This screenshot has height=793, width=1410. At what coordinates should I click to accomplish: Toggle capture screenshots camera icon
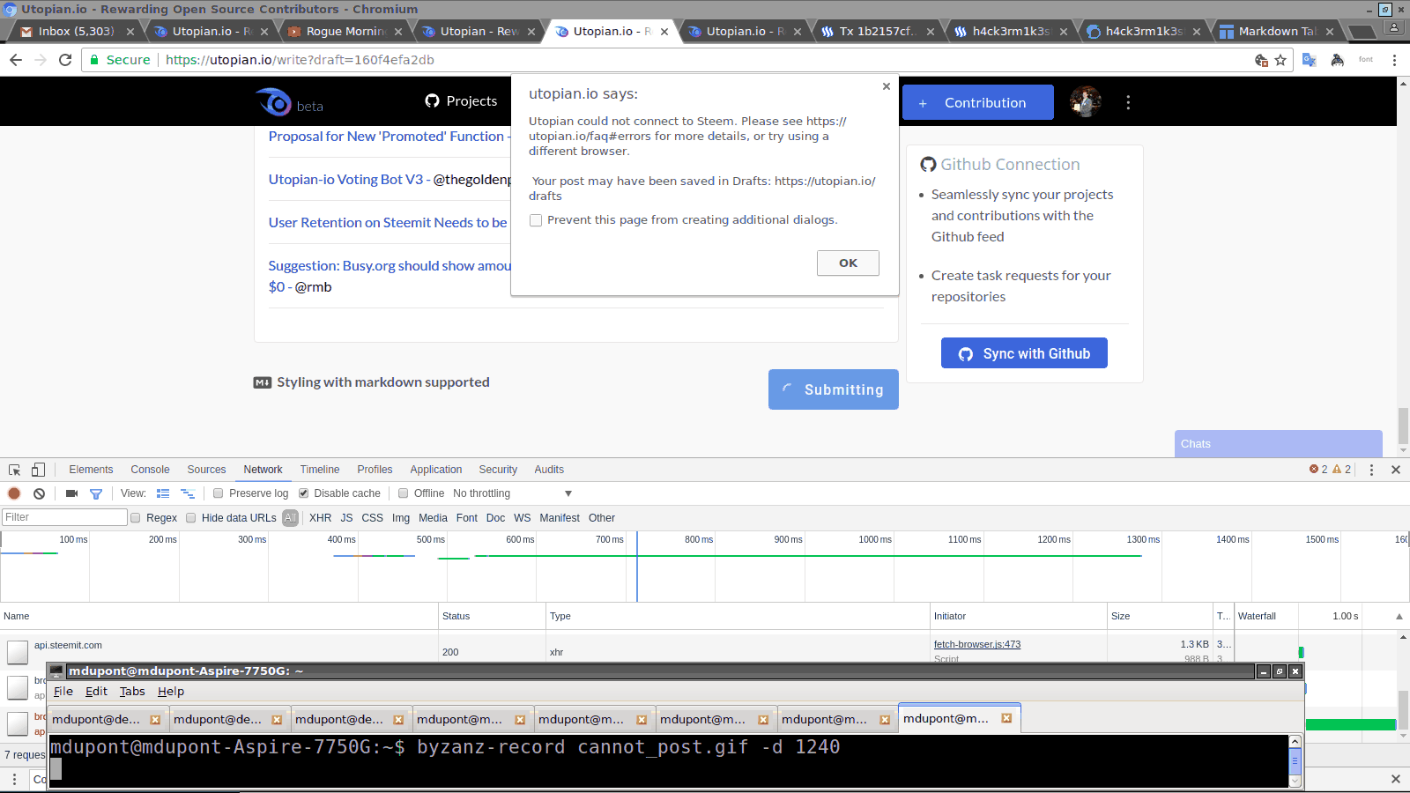click(72, 493)
